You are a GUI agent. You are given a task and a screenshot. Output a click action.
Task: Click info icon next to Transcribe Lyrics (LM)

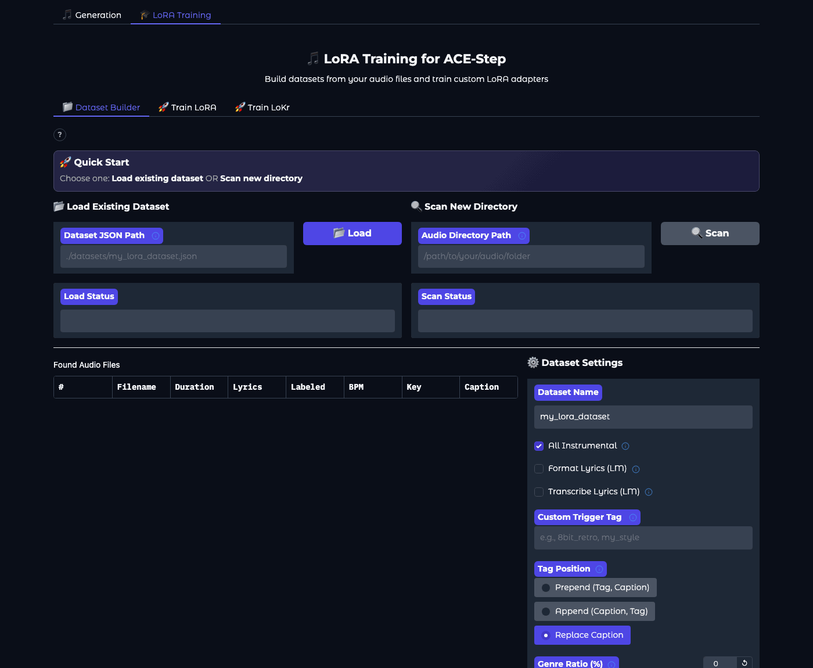pyautogui.click(x=649, y=492)
